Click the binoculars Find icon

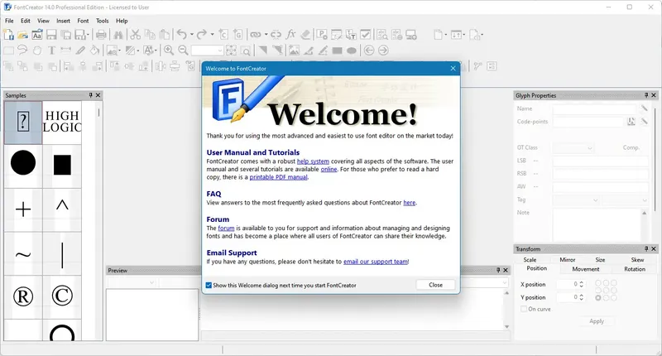118,35
